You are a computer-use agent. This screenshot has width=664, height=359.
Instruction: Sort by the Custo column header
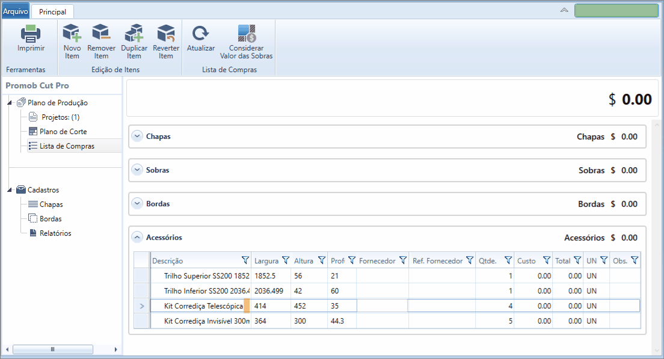point(526,261)
